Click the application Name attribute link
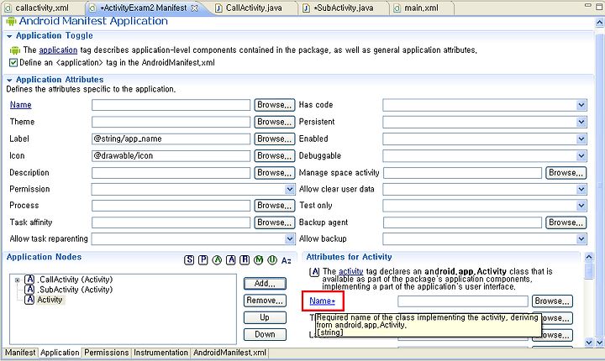The width and height of the screenshot is (605, 361). click(x=20, y=105)
